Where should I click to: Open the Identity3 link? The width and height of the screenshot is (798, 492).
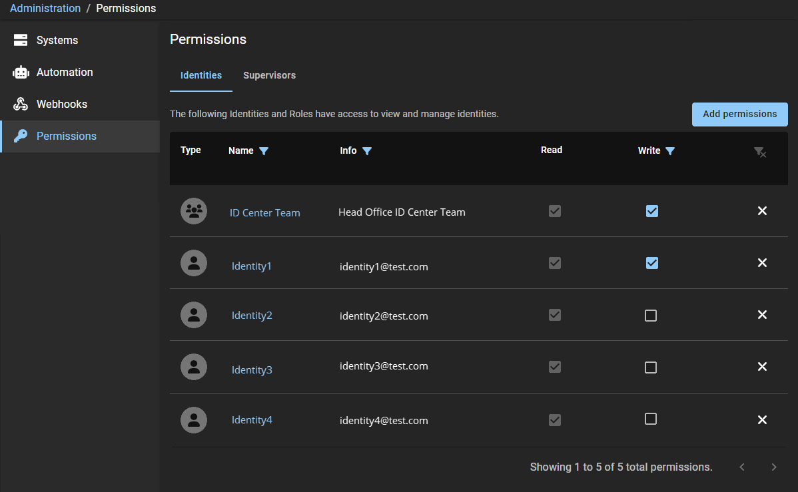(x=252, y=370)
